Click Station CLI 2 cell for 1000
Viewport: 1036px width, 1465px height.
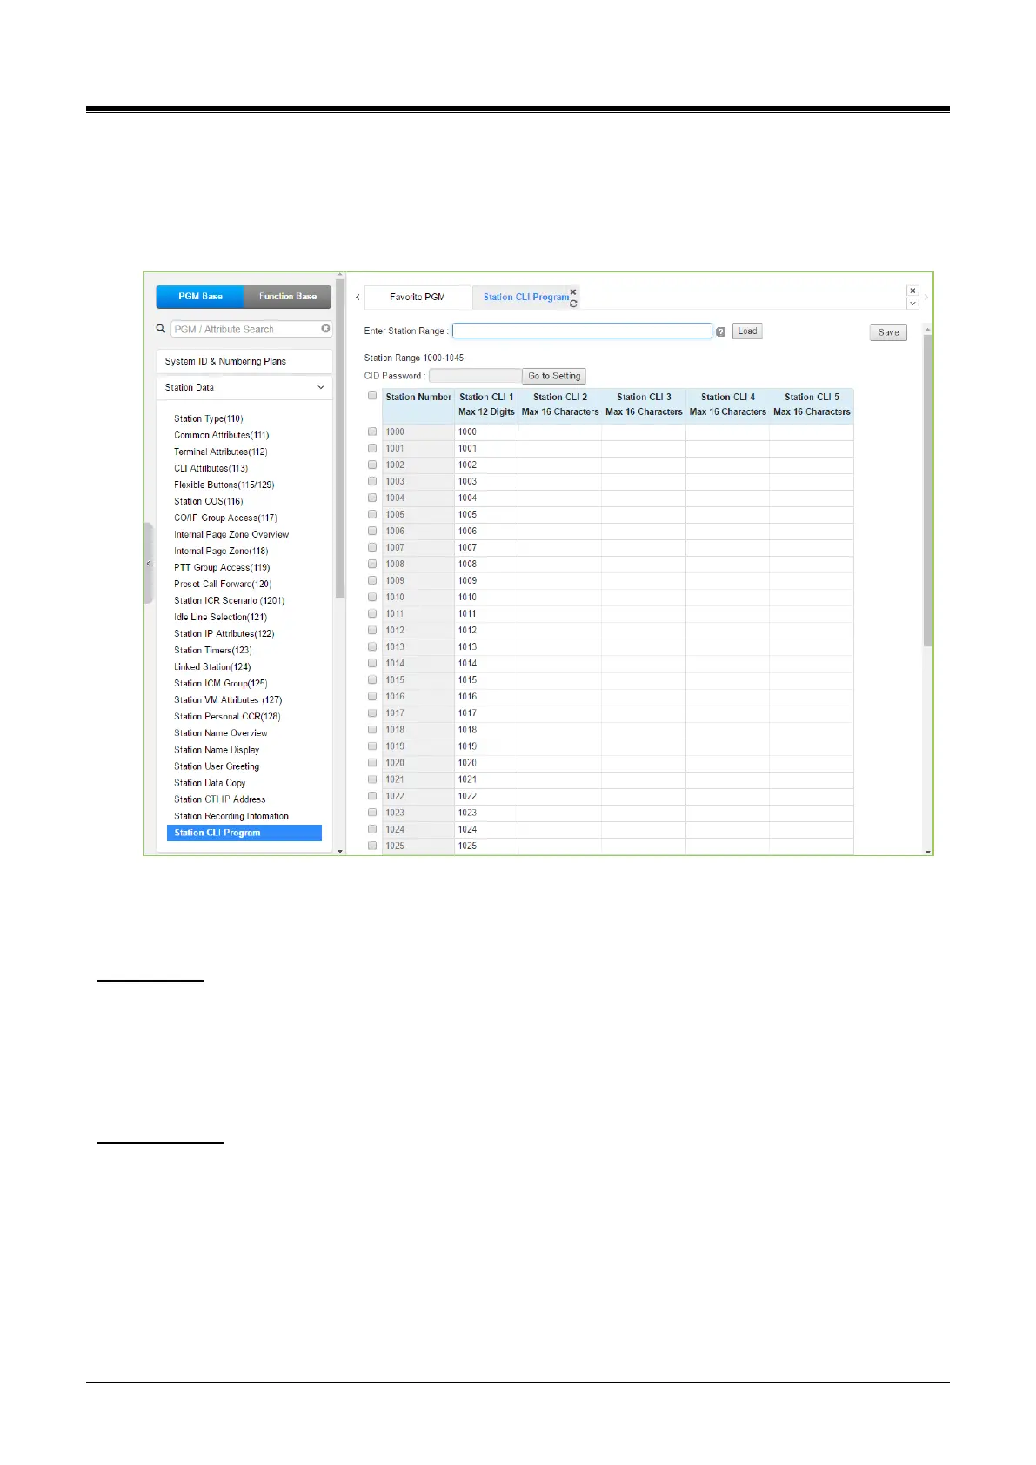[559, 431]
